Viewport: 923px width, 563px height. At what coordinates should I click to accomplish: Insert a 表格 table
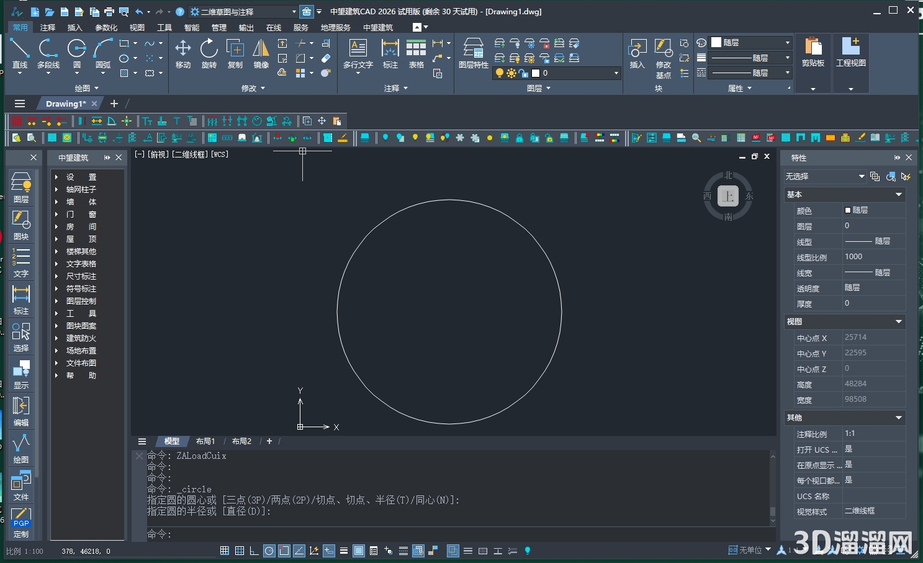tap(416, 53)
